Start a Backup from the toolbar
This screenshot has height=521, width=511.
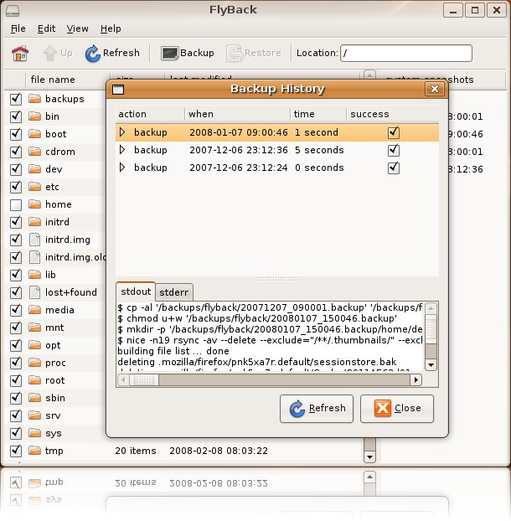[188, 53]
